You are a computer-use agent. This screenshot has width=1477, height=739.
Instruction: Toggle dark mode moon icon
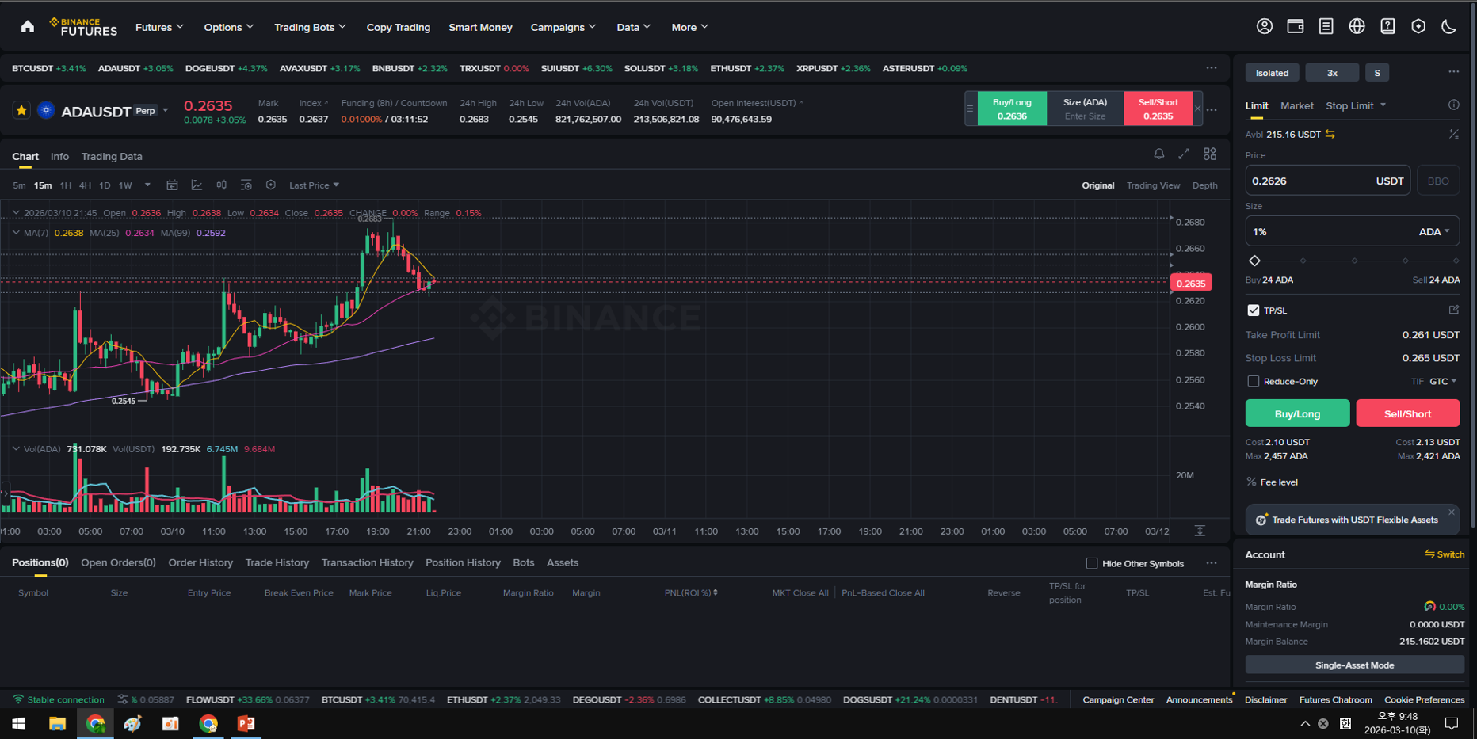tap(1448, 26)
